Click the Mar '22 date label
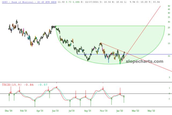The width and height of the screenshot is (172, 115). [135, 110]
